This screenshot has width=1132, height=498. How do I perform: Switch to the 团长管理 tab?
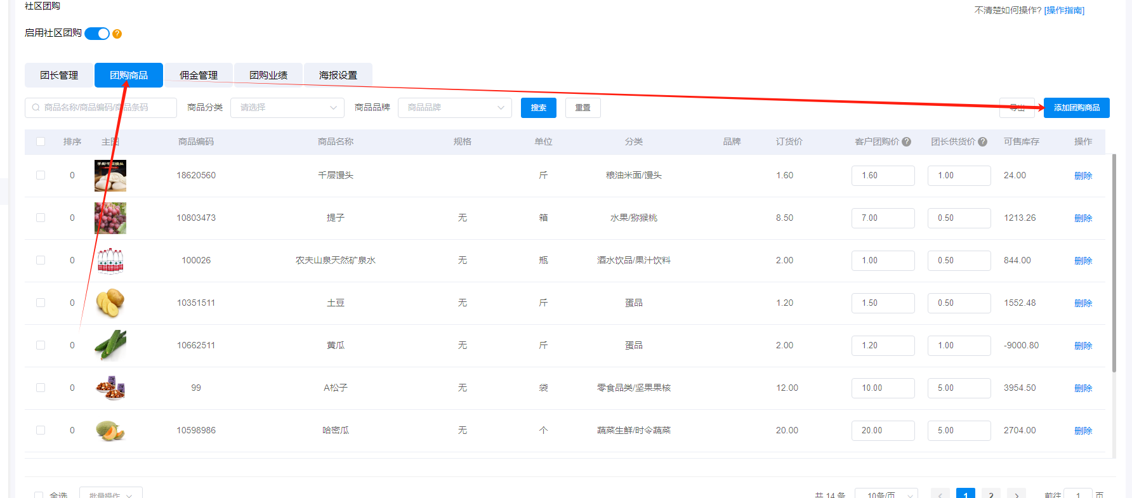(59, 75)
